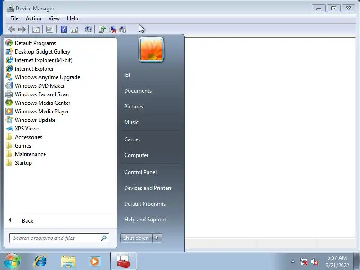
Task: Click the muted volume tray icon
Action: click(x=314, y=261)
